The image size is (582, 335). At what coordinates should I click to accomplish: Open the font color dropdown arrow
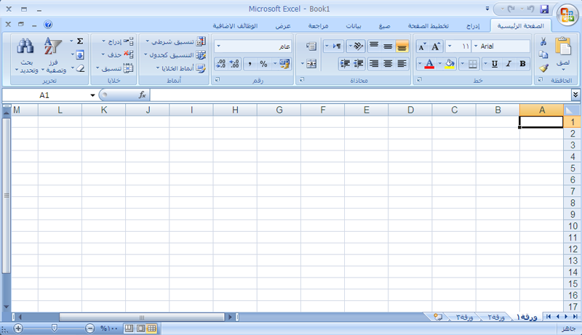tap(420, 64)
